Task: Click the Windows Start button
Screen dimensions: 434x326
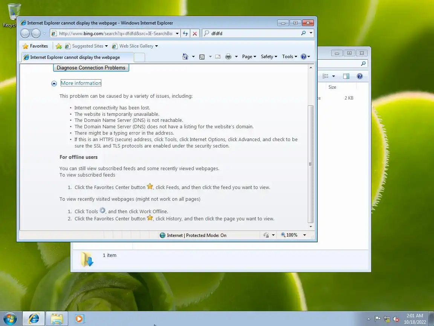Action: pyautogui.click(x=10, y=318)
